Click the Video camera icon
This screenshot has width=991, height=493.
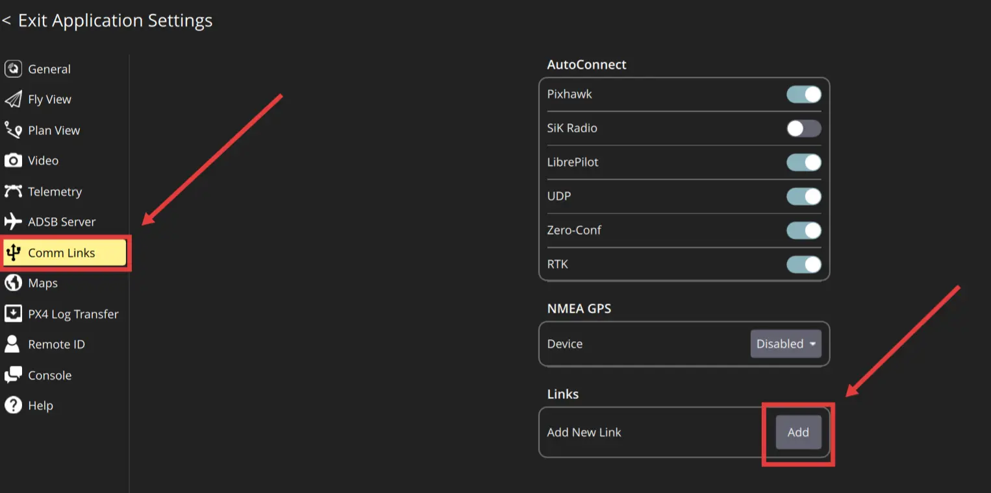point(13,160)
